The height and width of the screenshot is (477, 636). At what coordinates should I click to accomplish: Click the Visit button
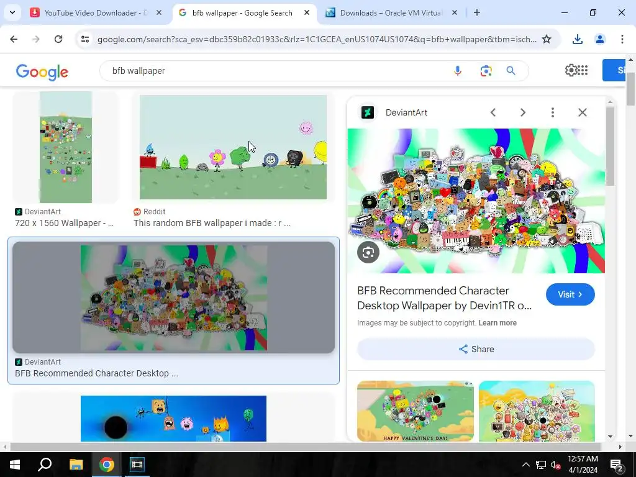570,294
